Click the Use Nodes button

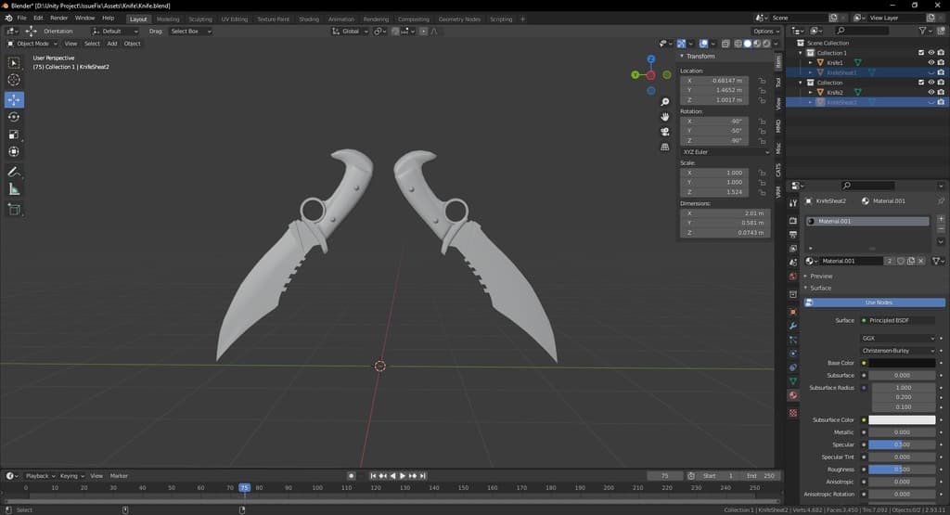point(878,303)
